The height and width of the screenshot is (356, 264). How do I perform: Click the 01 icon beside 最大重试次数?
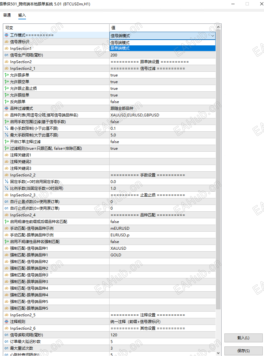[6, 348]
